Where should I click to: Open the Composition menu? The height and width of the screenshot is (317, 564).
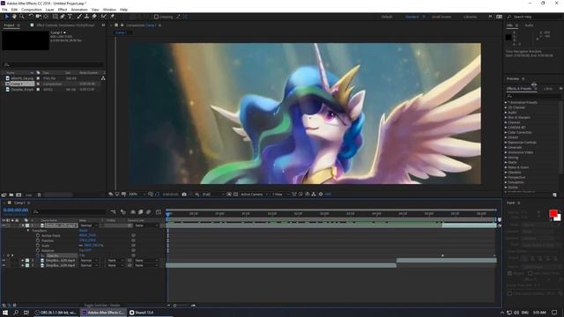pyautogui.click(x=32, y=10)
